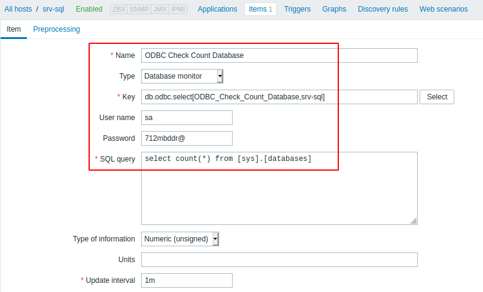Open the Type dropdown showing Database monitor
This screenshot has width=483, height=292.
click(x=183, y=76)
